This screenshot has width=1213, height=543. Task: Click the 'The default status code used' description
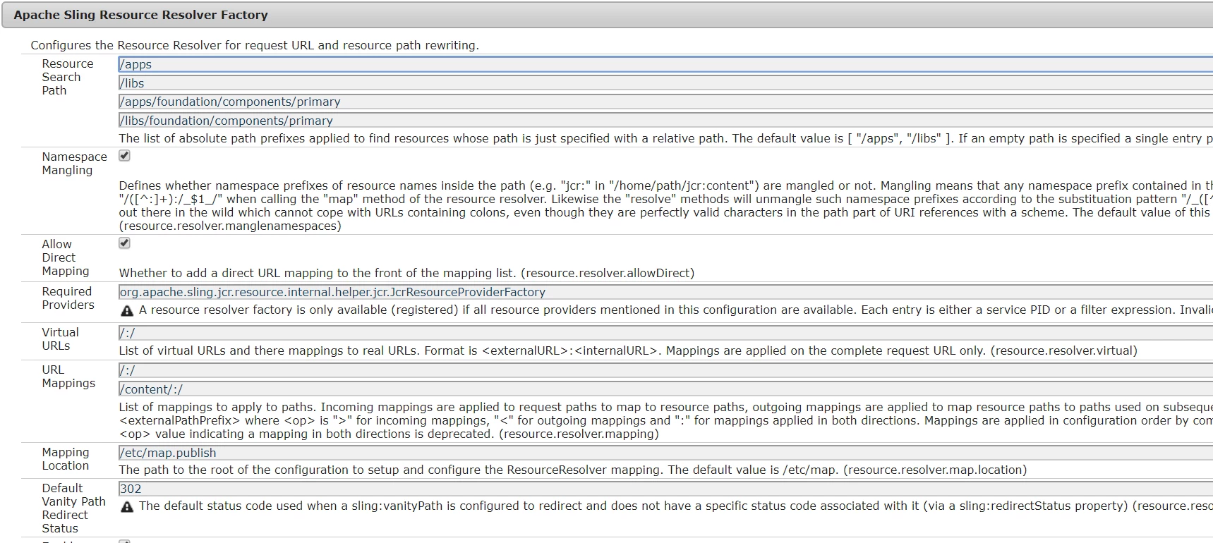(676, 506)
